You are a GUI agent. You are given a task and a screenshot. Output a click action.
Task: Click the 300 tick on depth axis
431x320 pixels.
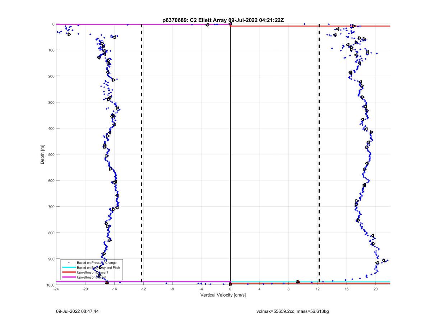coord(51,102)
